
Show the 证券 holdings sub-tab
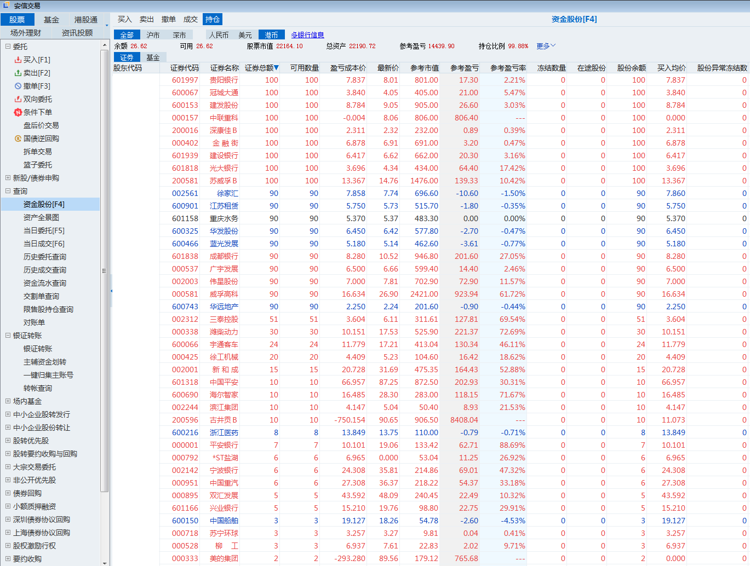click(x=127, y=57)
